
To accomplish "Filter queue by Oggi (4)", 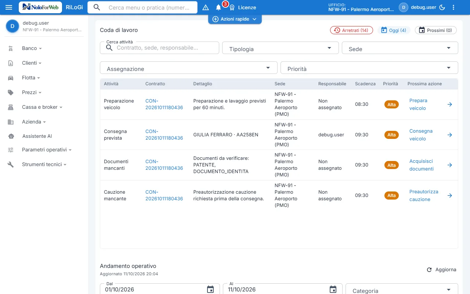I will point(394,30).
